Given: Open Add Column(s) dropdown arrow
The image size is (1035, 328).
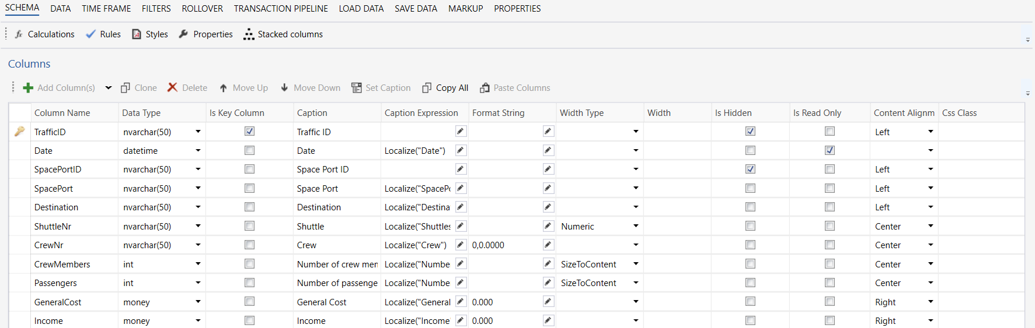Looking at the screenshot, I should click(x=108, y=88).
